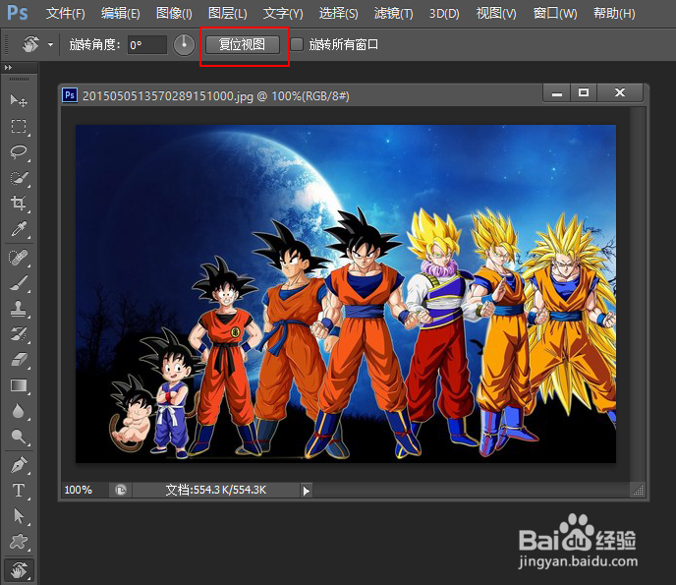The height and width of the screenshot is (585, 676).
Task: Open the 帮助(H) menu
Action: [x=614, y=14]
